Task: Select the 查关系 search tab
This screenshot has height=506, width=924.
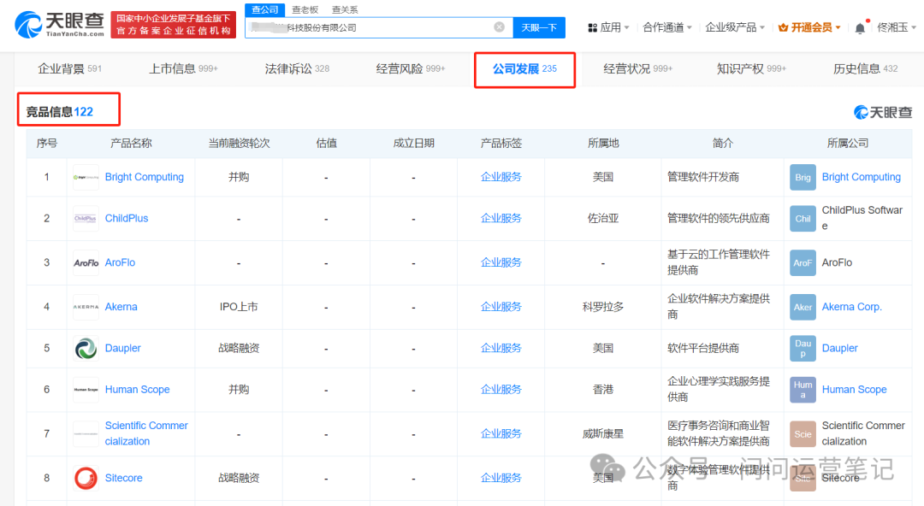Action: (x=345, y=9)
